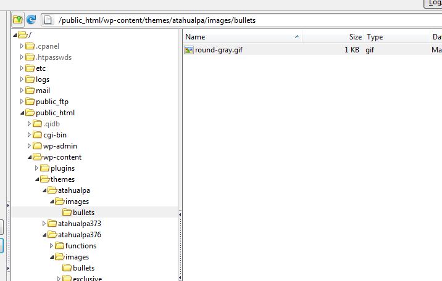442x281 pixels.
Task: Click the atahualpa373 folder icon
Action: pyautogui.click(x=52, y=224)
